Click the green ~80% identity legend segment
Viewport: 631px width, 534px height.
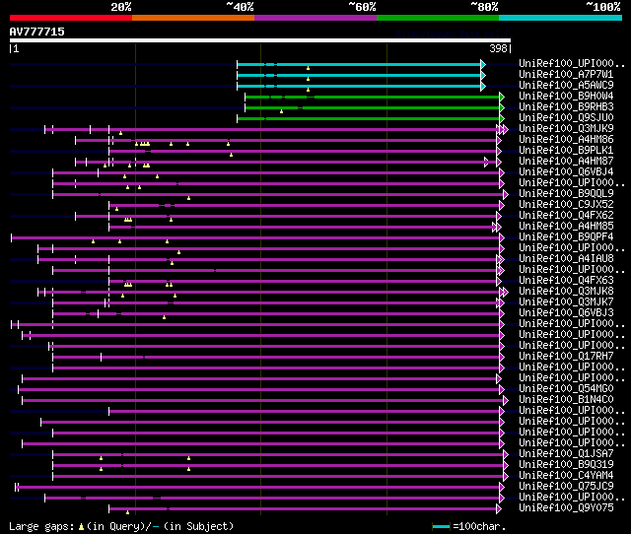click(x=438, y=18)
